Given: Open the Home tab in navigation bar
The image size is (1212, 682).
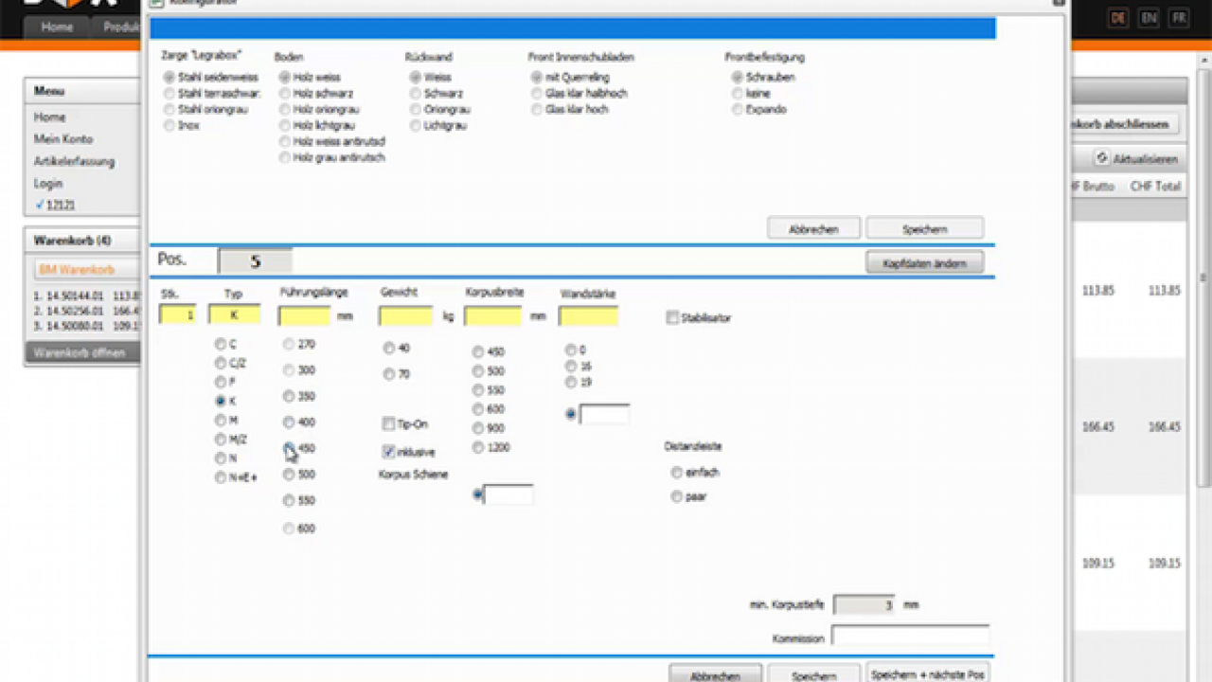Looking at the screenshot, I should coord(57,27).
